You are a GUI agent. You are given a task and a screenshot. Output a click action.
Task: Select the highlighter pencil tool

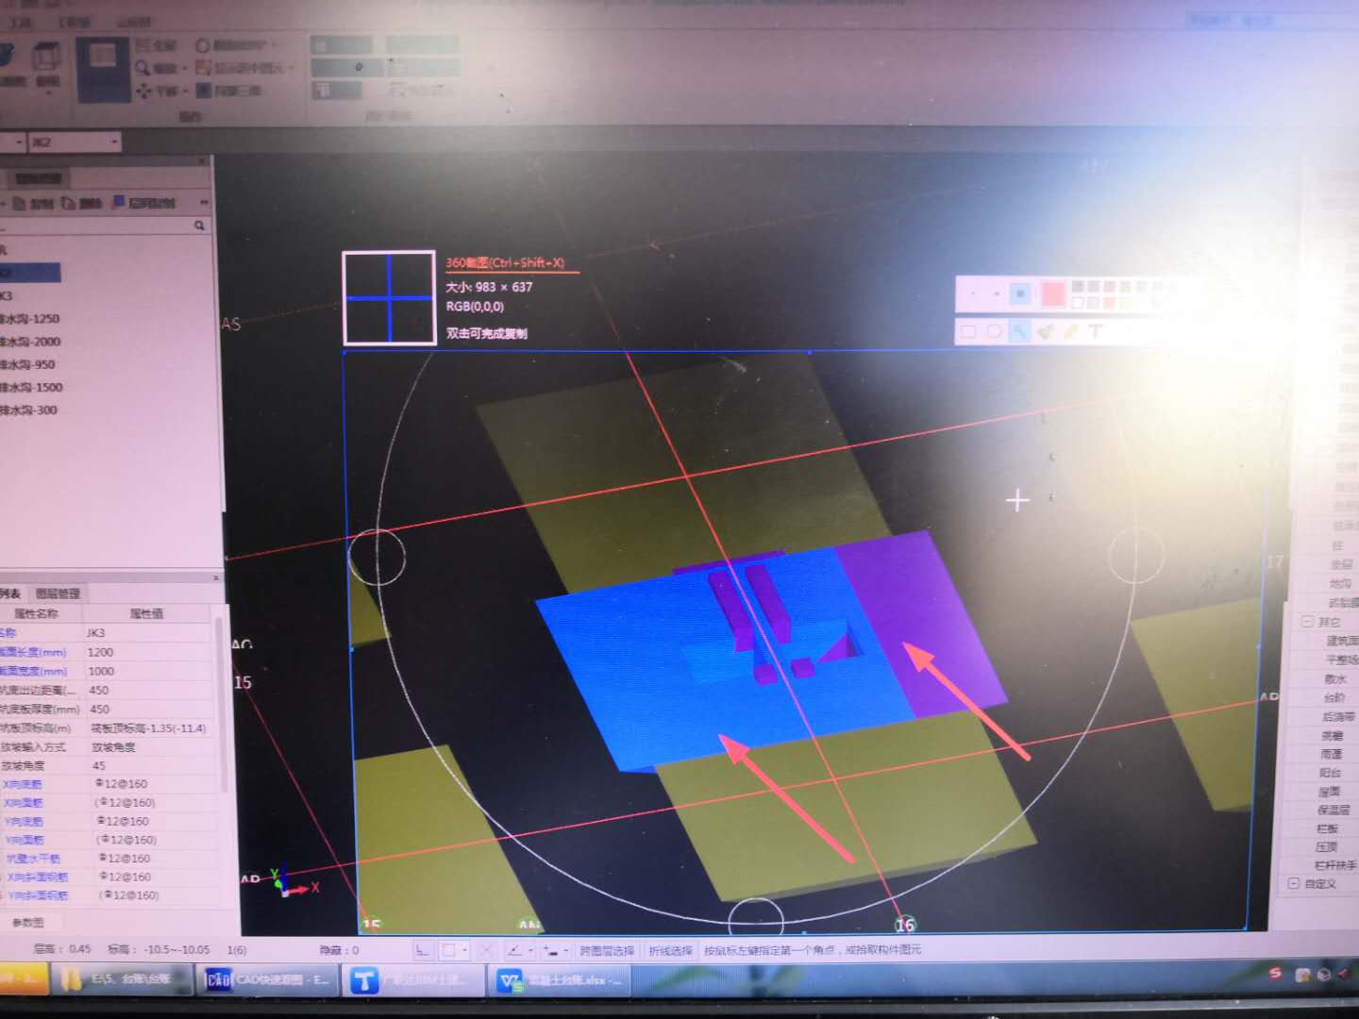click(x=1070, y=331)
